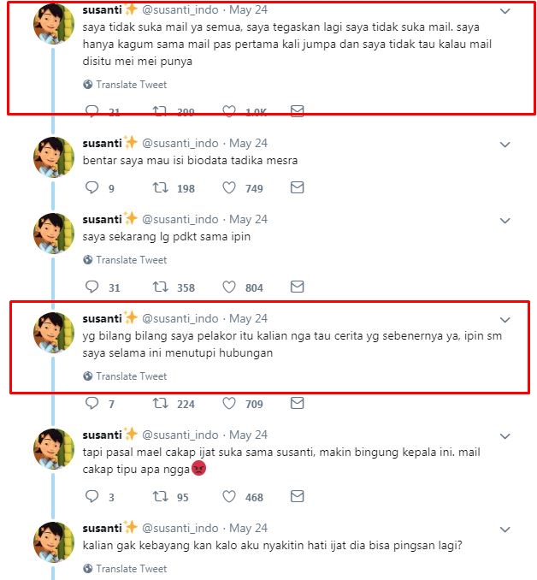Click Translate Tweet under 'saya tidak suka mail' tweet
This screenshot has height=580, width=537.
click(x=131, y=85)
